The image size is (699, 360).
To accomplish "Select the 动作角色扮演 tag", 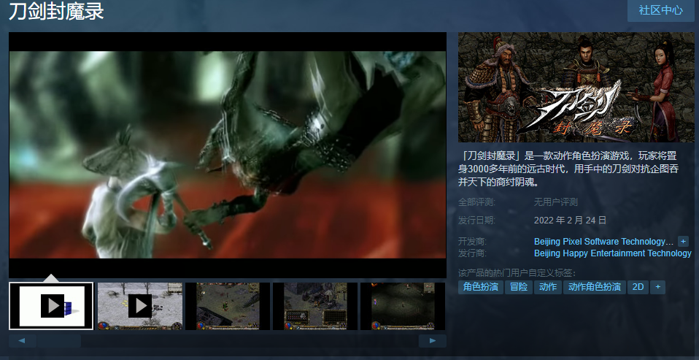I will point(595,287).
